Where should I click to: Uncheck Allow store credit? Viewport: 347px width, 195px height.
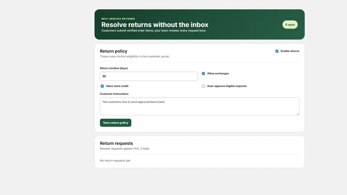pos(102,86)
